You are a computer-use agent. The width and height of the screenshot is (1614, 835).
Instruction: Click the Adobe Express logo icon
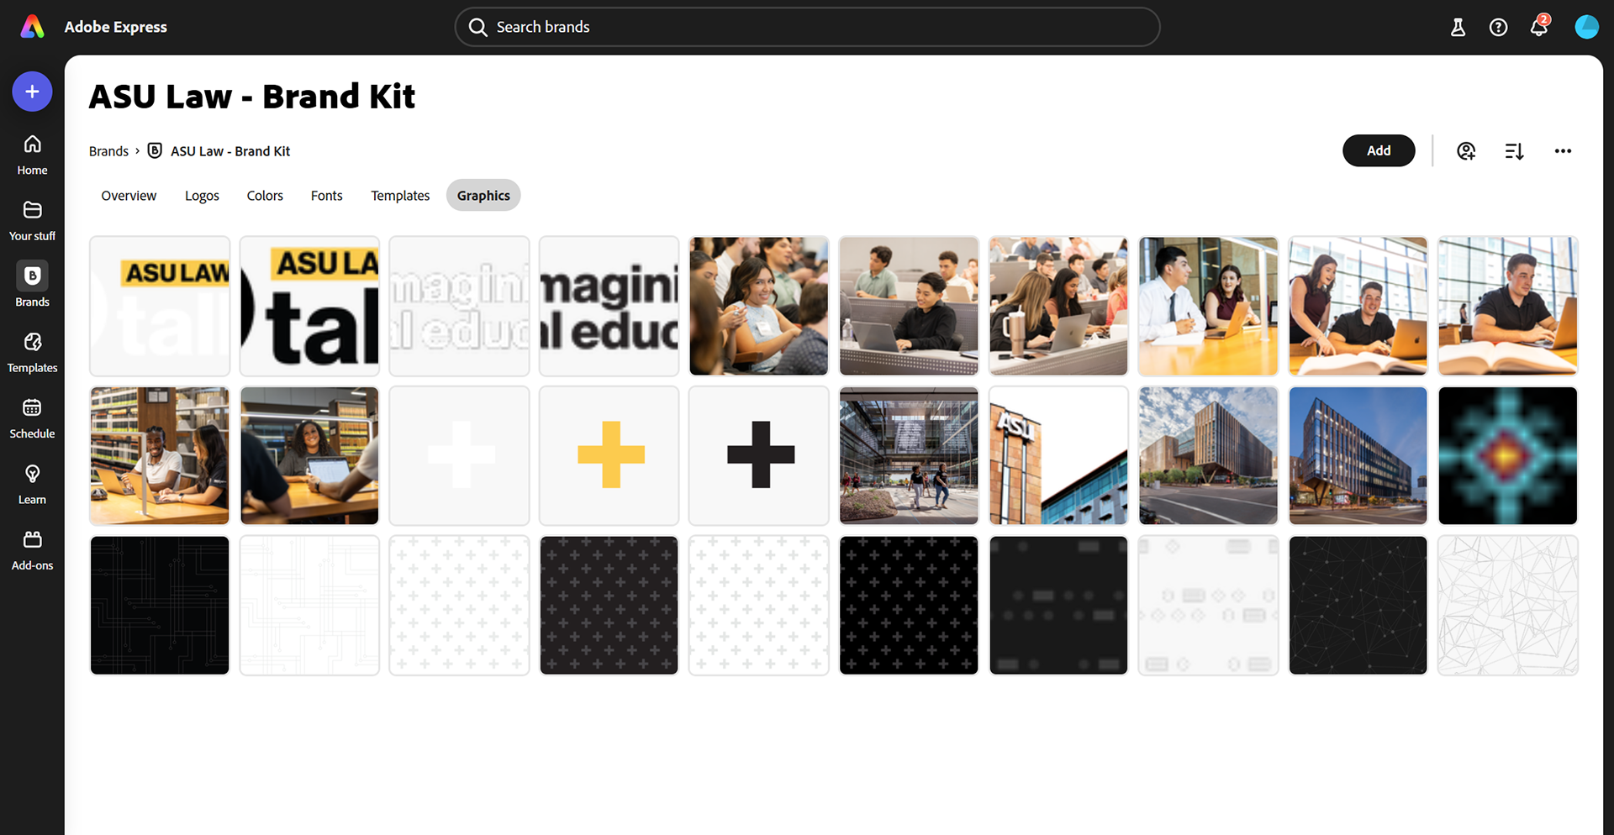(32, 27)
